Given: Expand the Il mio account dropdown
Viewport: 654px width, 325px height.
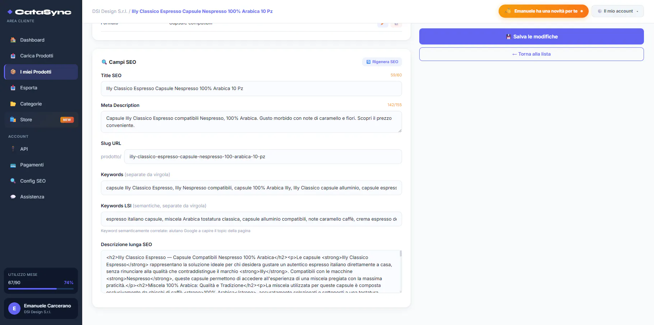Looking at the screenshot, I should [618, 11].
